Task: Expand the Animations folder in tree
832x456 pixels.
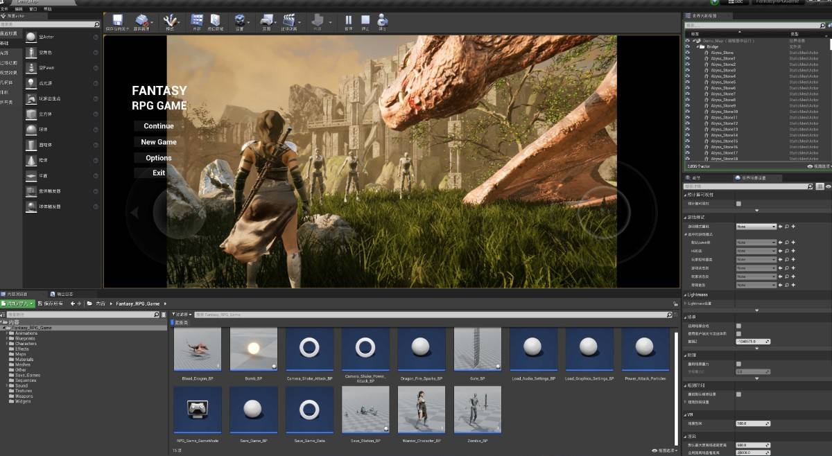Action: click(x=8, y=333)
